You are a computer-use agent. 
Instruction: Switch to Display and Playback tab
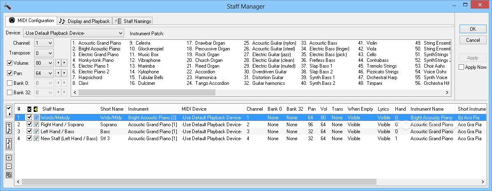pos(85,21)
